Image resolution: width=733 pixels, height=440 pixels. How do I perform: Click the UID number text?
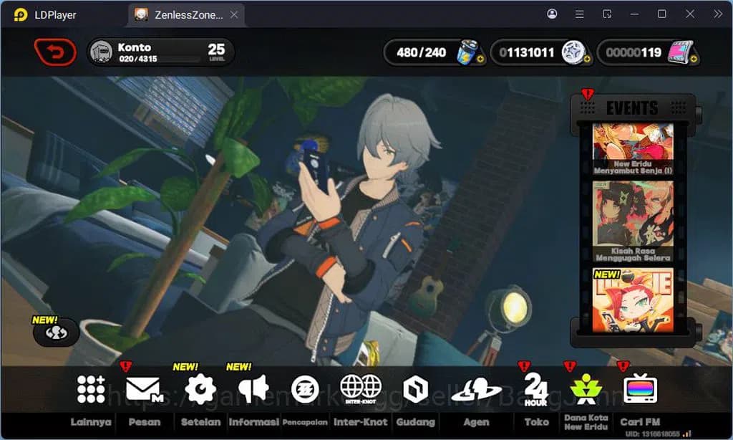[x=653, y=434]
